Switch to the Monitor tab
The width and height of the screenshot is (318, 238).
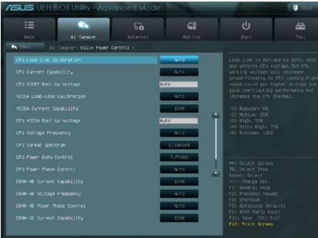click(x=192, y=29)
